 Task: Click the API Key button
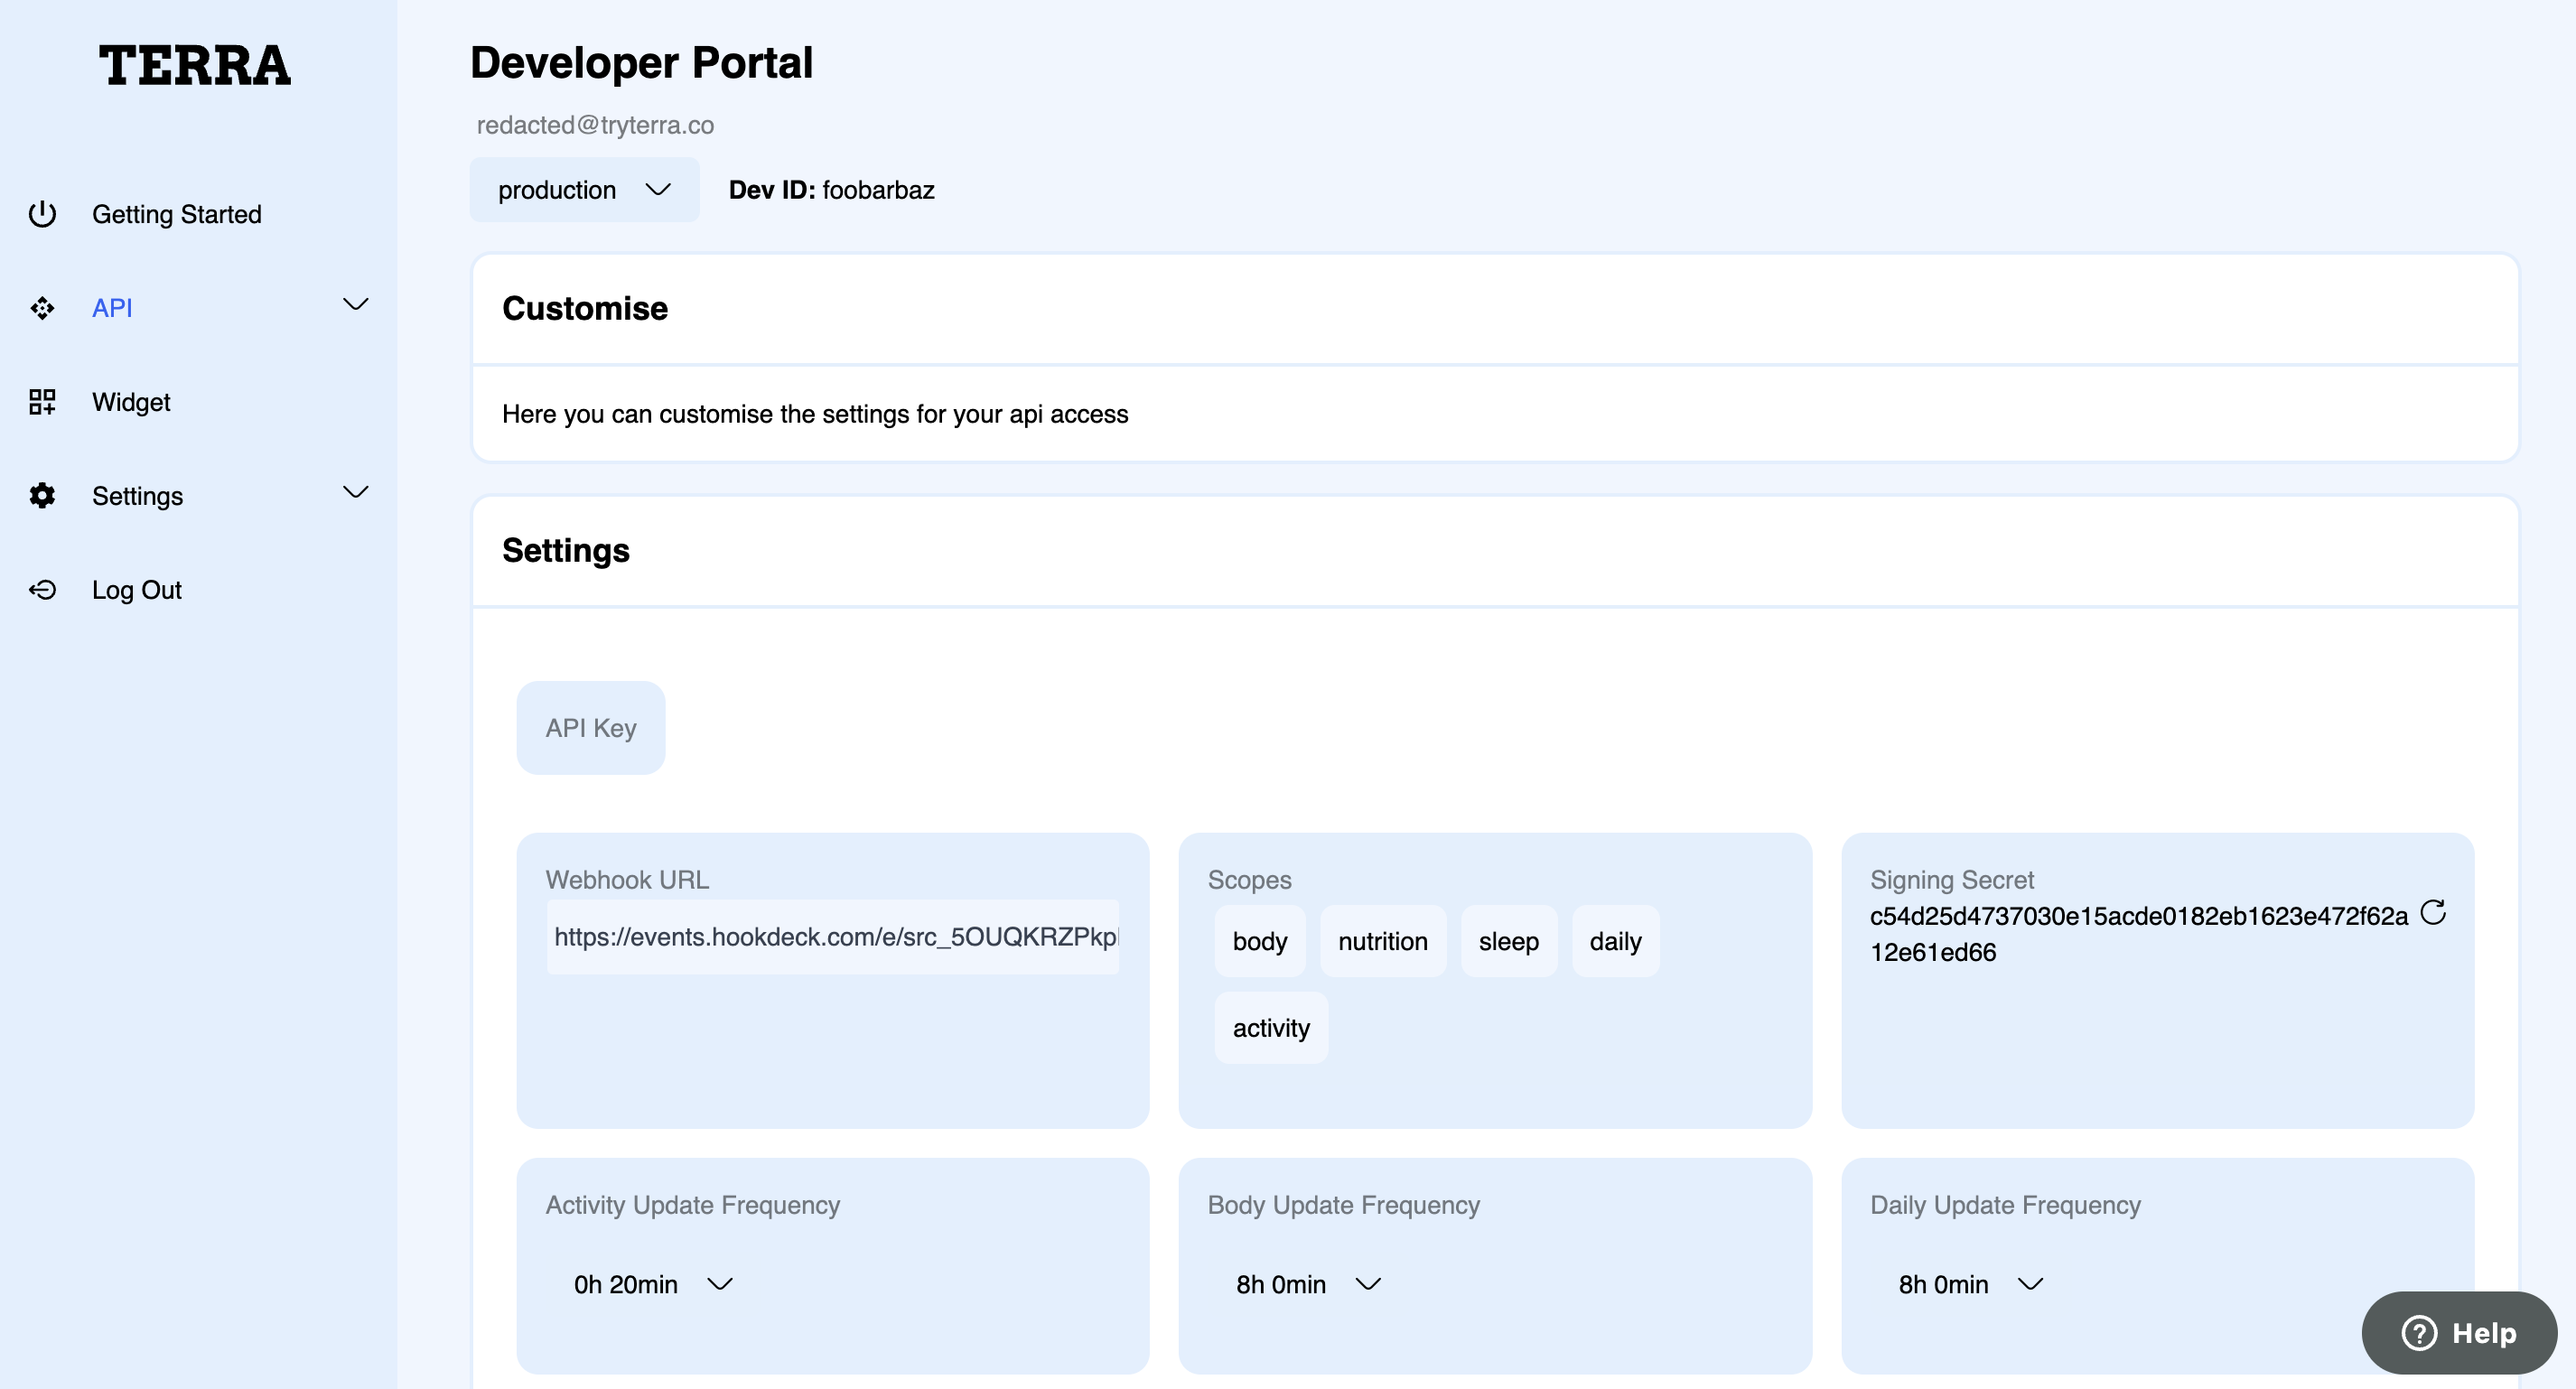click(x=590, y=728)
